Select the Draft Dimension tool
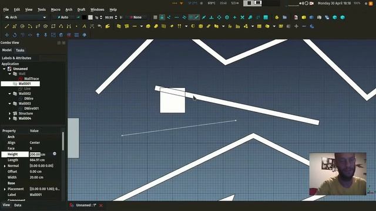Viewport: 376px width, 211px height. [92, 26]
